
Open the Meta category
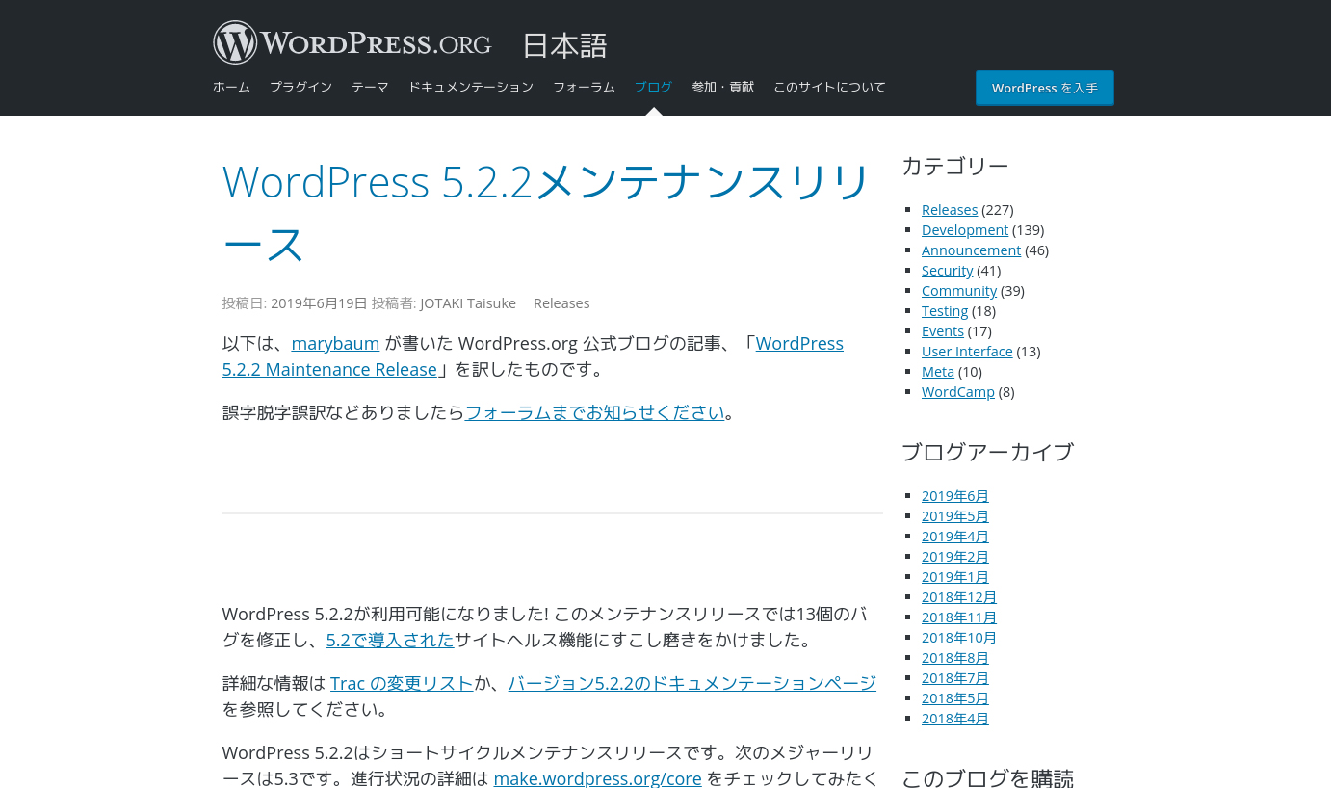pyautogui.click(x=938, y=372)
